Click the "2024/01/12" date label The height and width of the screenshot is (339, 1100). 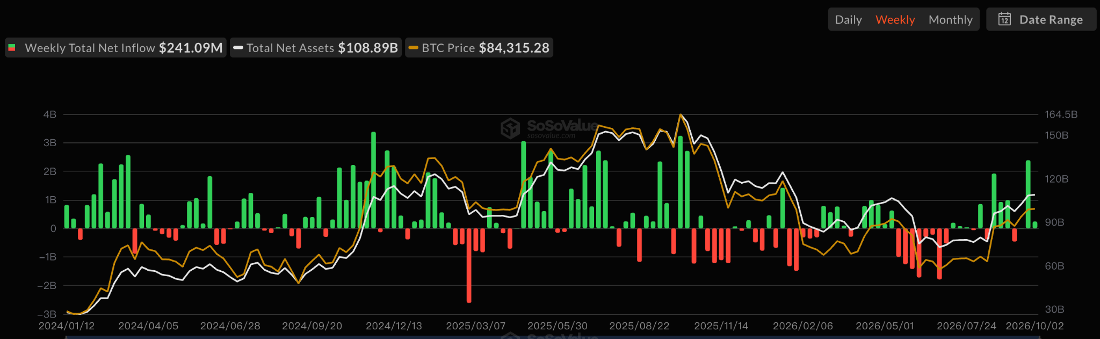point(67,326)
